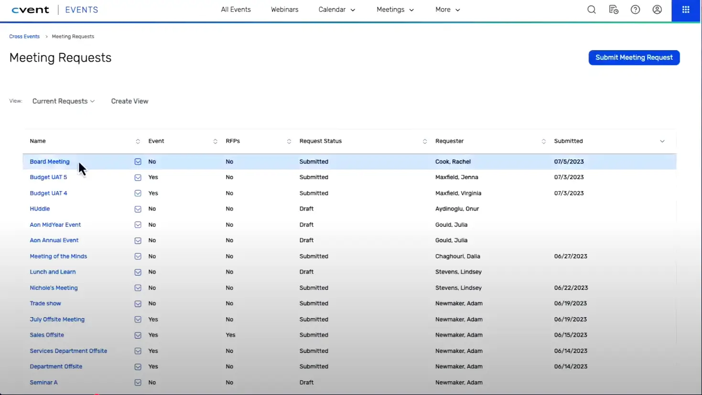
Task: Open the Board Meeting request link
Action: tap(50, 161)
